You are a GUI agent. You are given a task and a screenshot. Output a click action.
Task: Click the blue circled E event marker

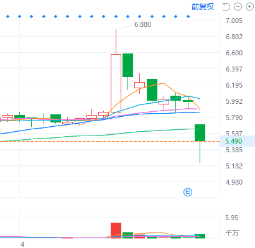click(188, 192)
